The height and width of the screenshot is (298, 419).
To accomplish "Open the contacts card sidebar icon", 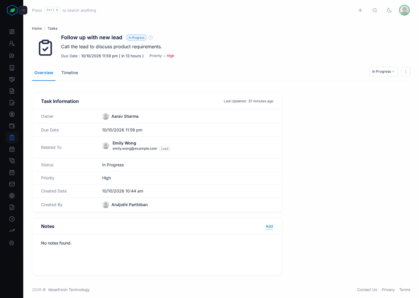I will coord(12,56).
